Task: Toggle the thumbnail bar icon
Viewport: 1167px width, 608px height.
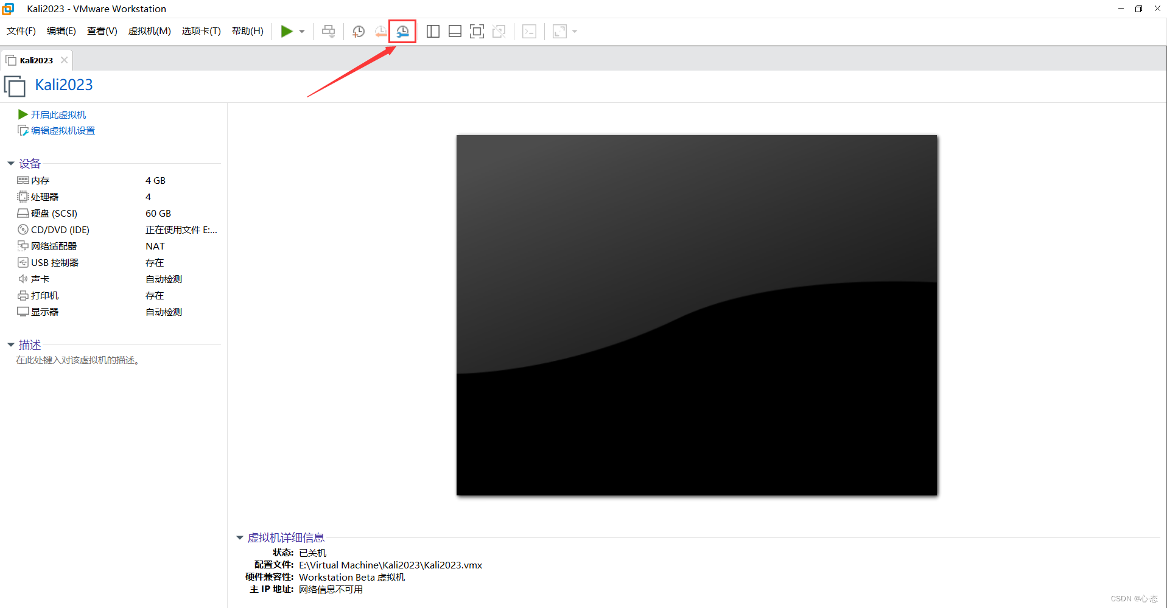Action: 455,32
